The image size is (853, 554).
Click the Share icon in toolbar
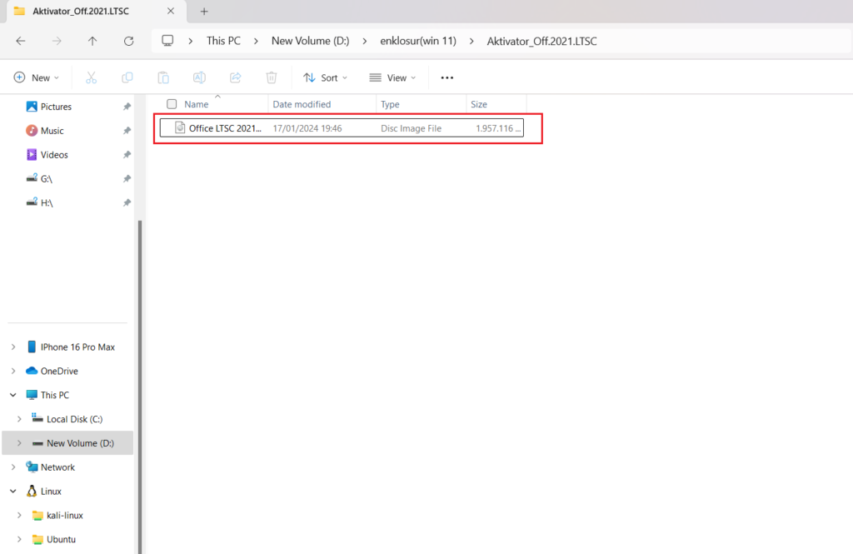pyautogui.click(x=235, y=77)
